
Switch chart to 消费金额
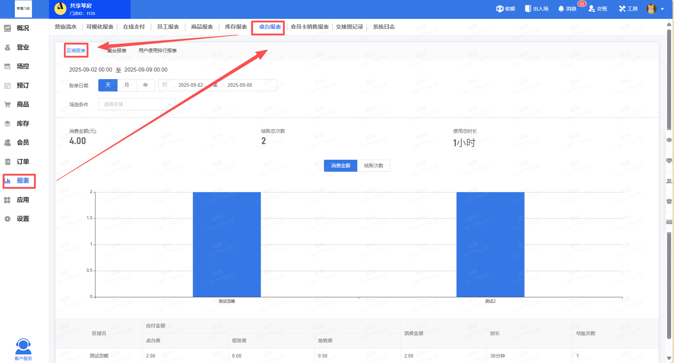[341, 166]
